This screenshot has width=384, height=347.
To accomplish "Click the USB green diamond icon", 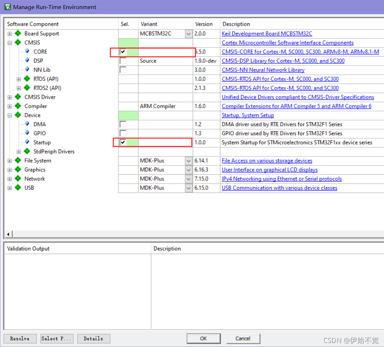I will coord(18,187).
